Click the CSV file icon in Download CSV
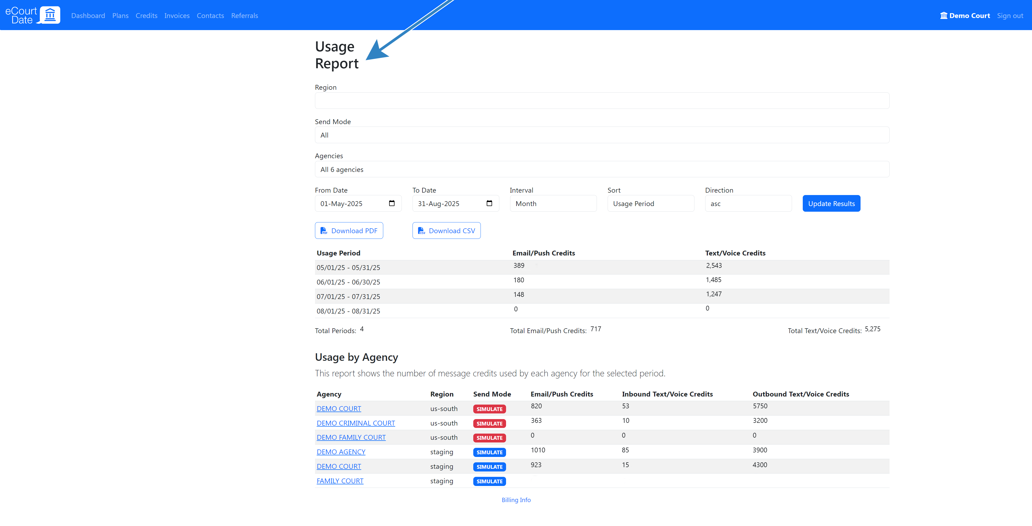This screenshot has width=1032, height=526. click(421, 231)
